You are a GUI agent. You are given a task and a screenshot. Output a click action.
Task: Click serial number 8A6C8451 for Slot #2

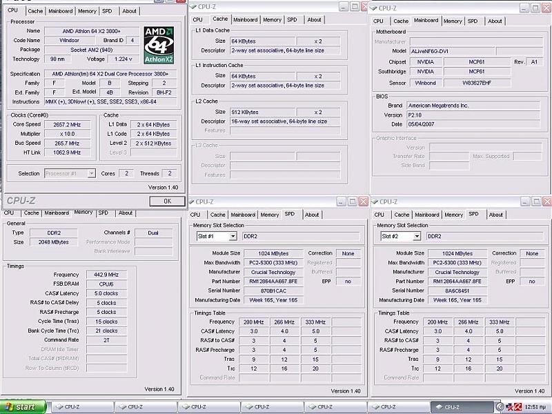[x=457, y=290]
